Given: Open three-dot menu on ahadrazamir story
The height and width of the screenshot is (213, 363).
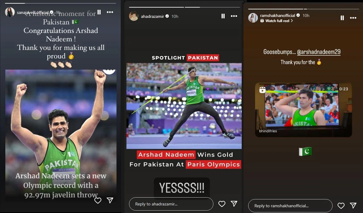Looking at the screenshot, I should click(234, 16).
